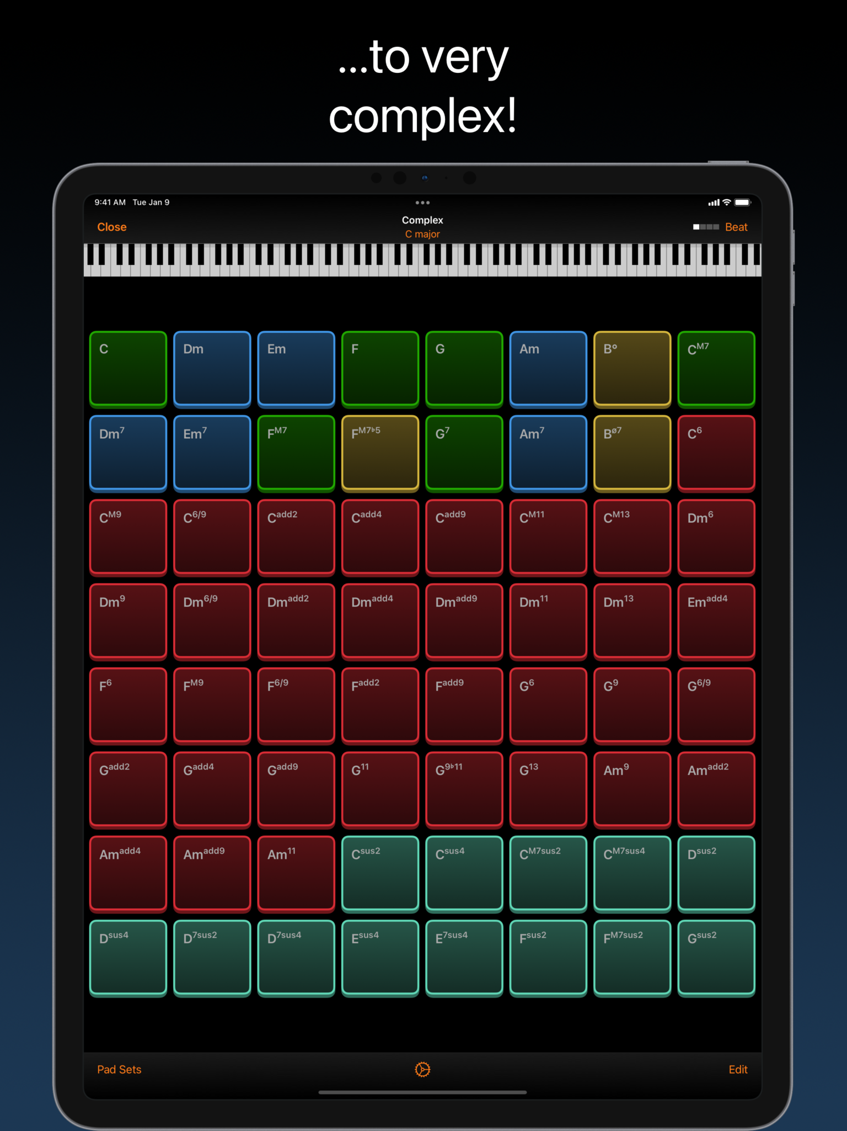
Task: Tap the beat indicator blocks
Action: (x=706, y=227)
